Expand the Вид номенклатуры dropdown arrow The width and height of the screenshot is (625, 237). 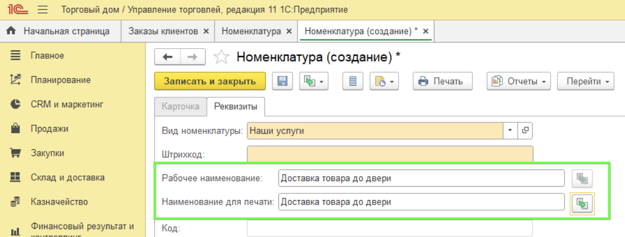[x=510, y=130]
